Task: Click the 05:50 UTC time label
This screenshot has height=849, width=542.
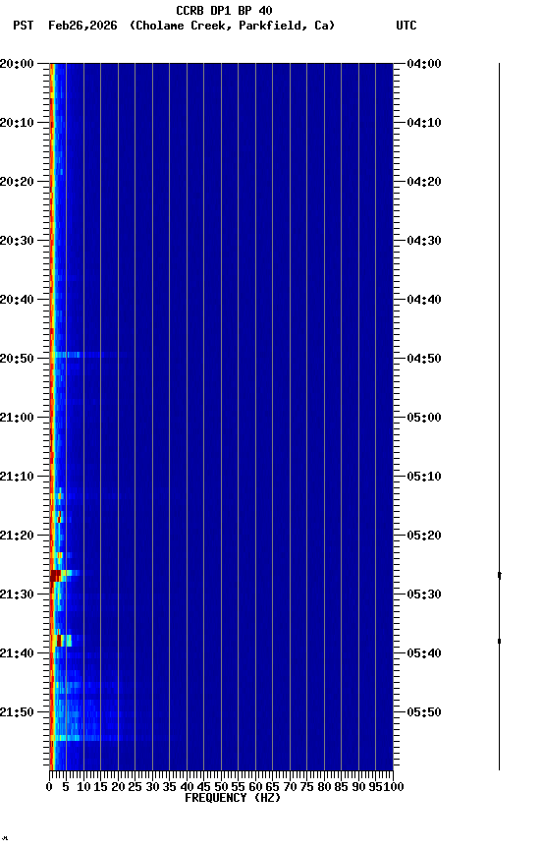Action: (x=424, y=713)
